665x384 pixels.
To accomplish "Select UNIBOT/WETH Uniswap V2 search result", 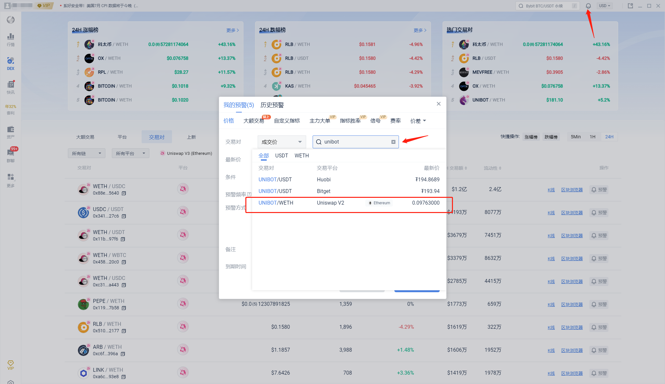I will coord(349,203).
